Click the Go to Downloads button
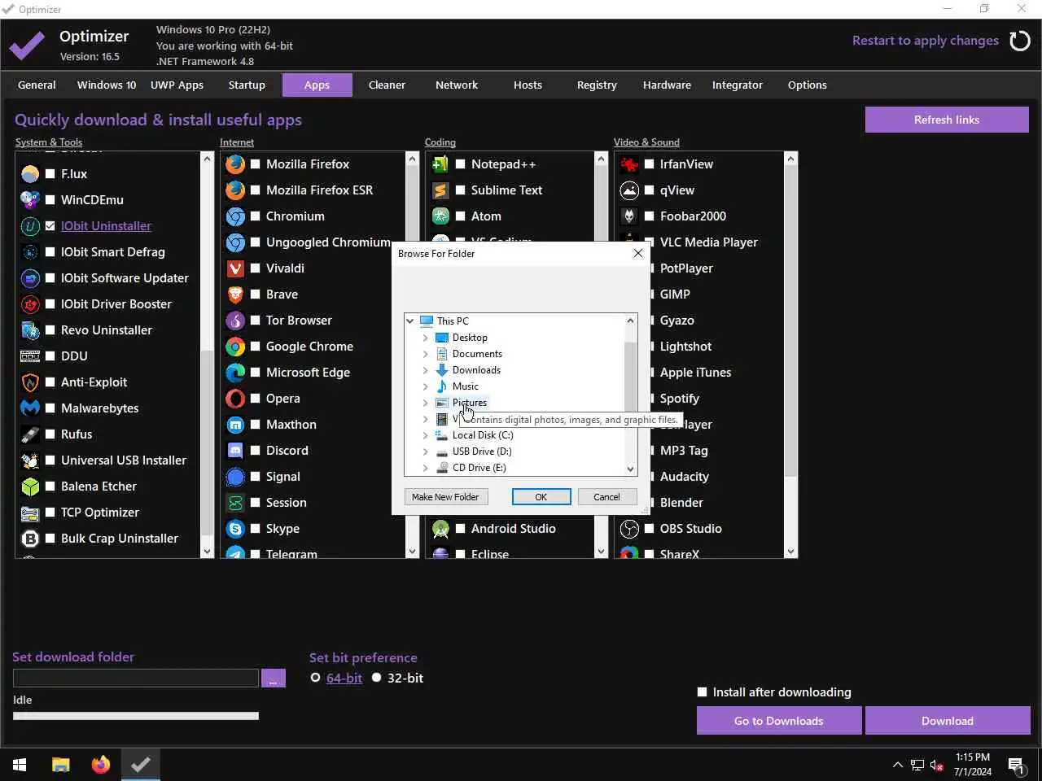 (x=778, y=721)
